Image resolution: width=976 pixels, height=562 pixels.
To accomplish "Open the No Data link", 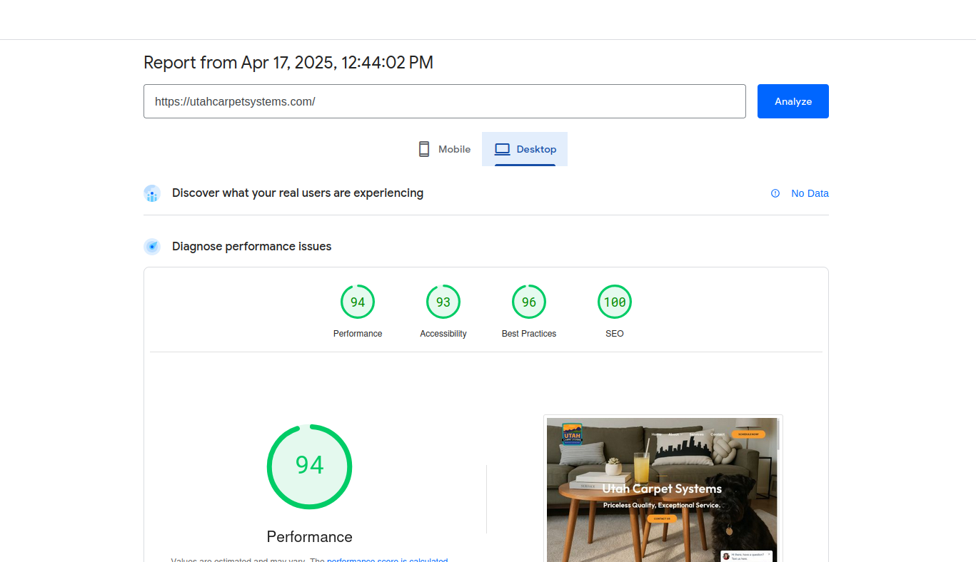I will pyautogui.click(x=810, y=193).
